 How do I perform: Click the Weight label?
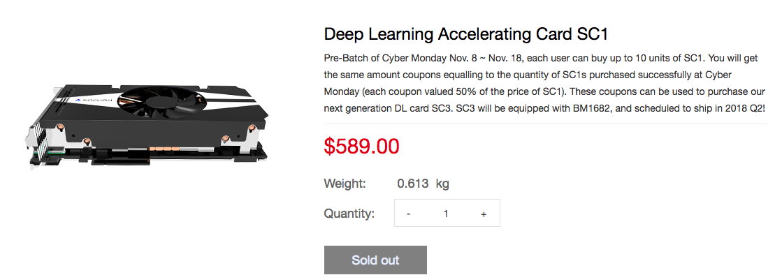tap(345, 184)
